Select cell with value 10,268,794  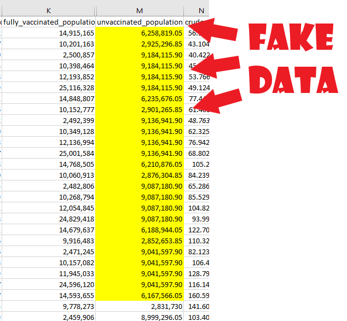tap(49, 197)
